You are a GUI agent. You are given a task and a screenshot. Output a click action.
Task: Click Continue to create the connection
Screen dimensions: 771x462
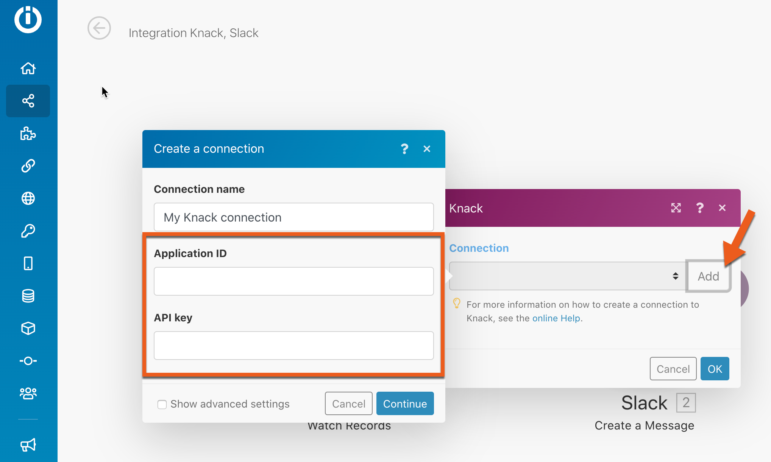(405, 404)
